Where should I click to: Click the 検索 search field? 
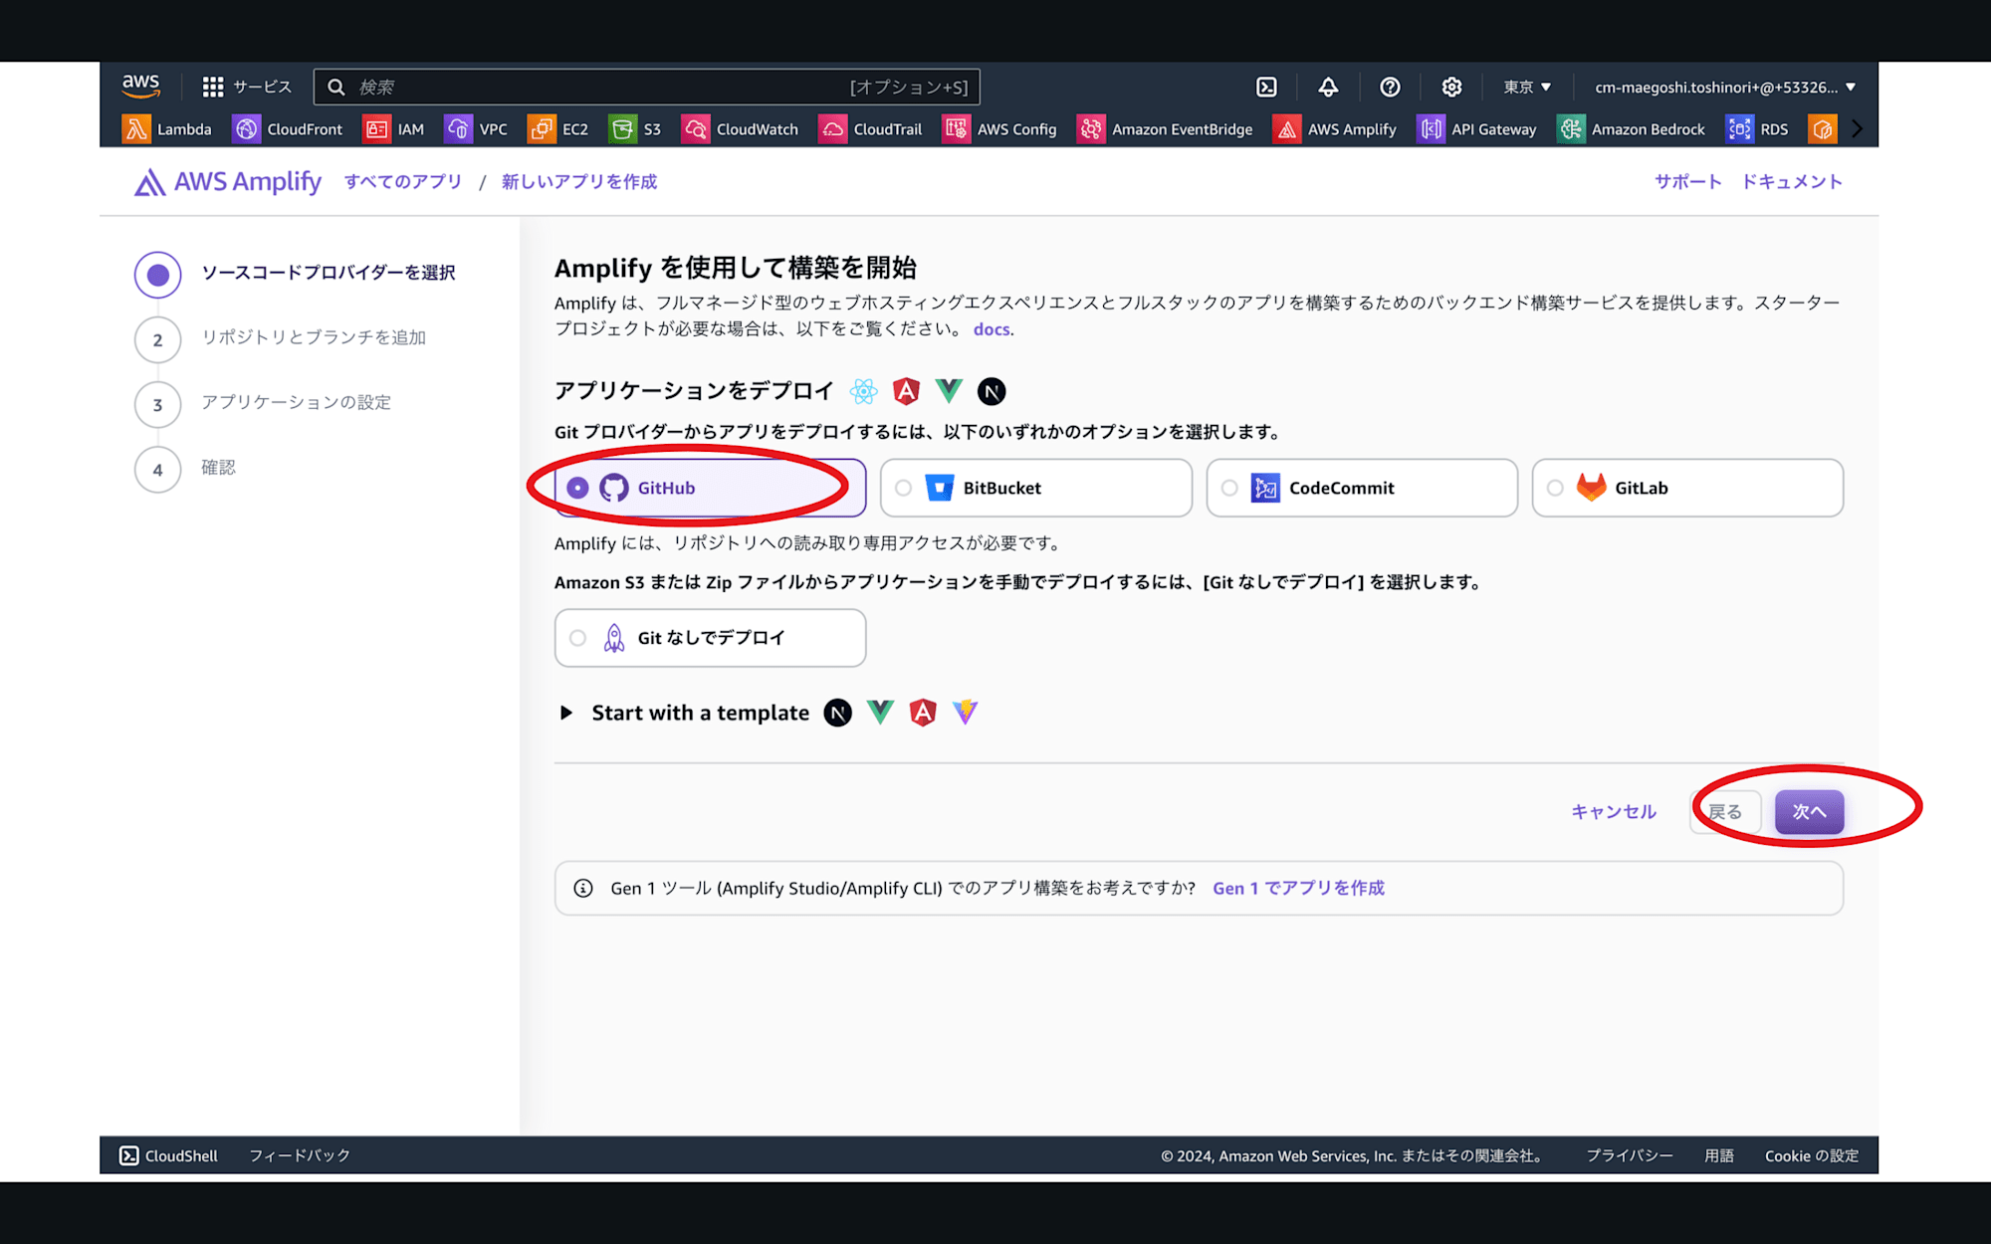(x=646, y=87)
